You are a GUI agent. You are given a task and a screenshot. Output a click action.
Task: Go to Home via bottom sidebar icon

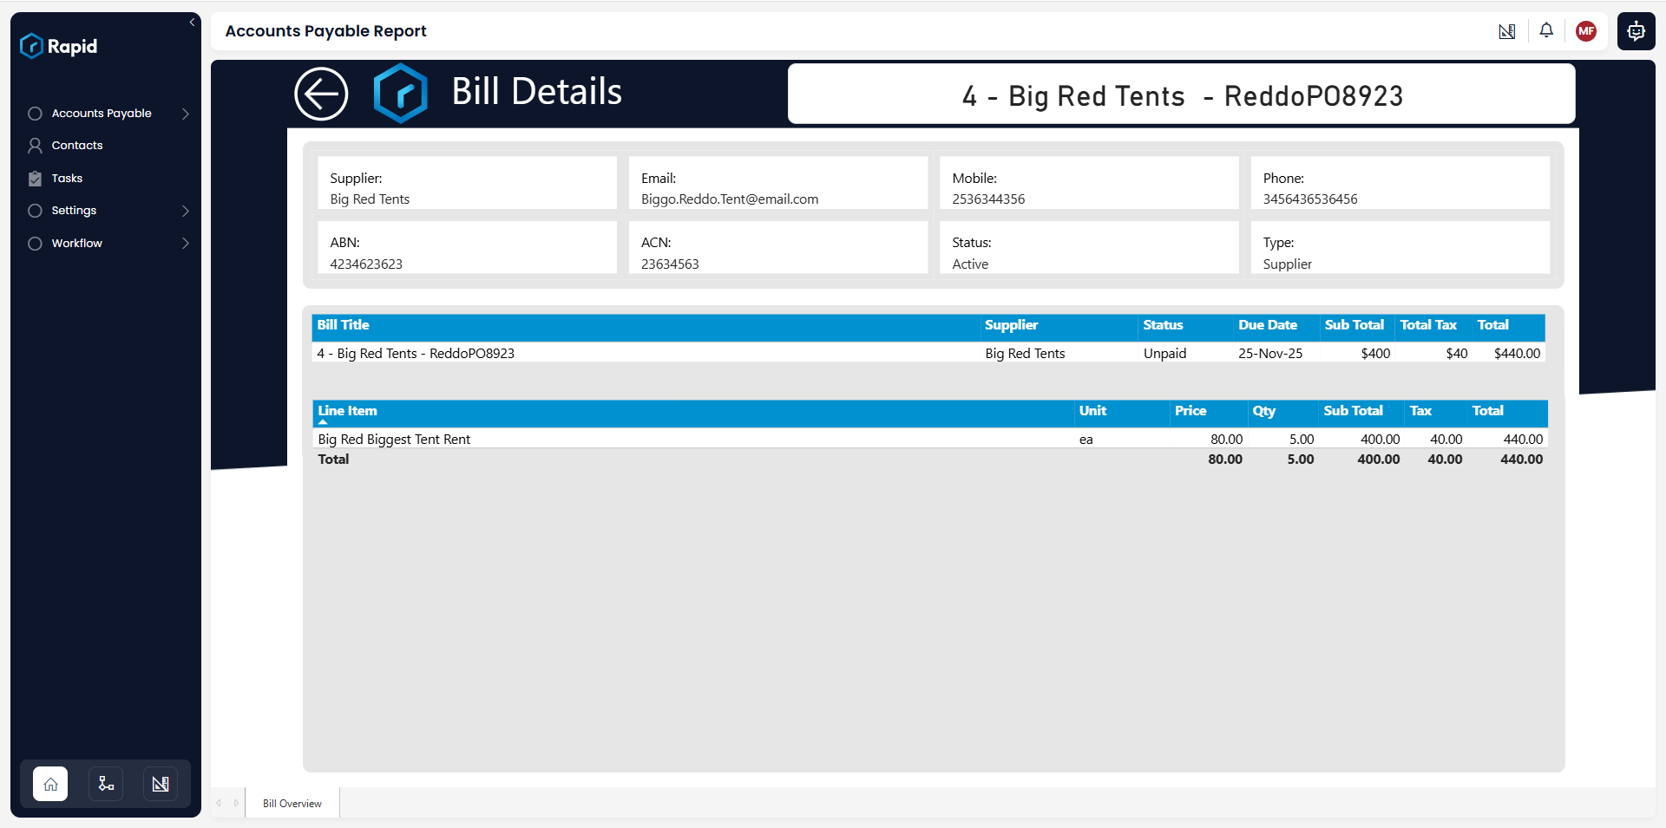coord(50,784)
